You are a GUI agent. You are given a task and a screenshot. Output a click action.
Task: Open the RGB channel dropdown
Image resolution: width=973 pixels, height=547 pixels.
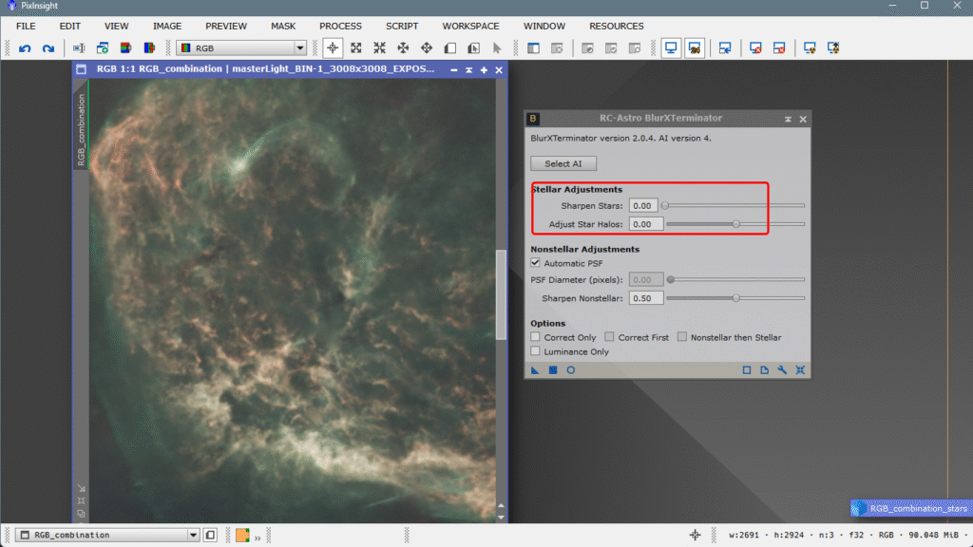click(x=241, y=48)
